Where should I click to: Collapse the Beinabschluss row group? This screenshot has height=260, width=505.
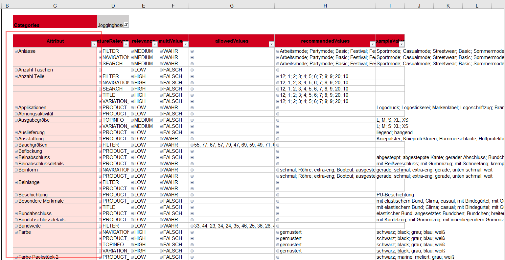(16, 158)
